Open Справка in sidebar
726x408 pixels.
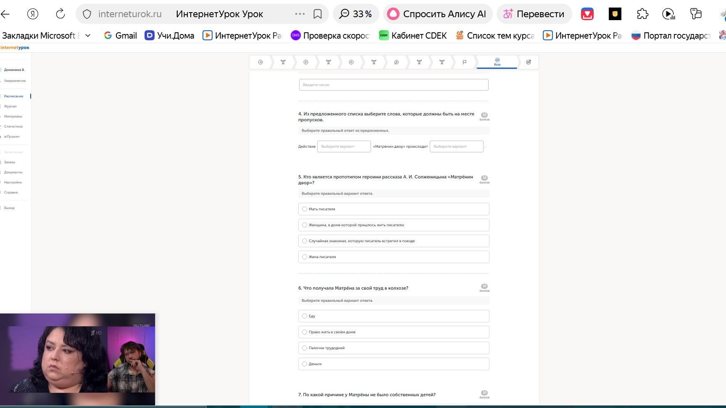pos(11,192)
